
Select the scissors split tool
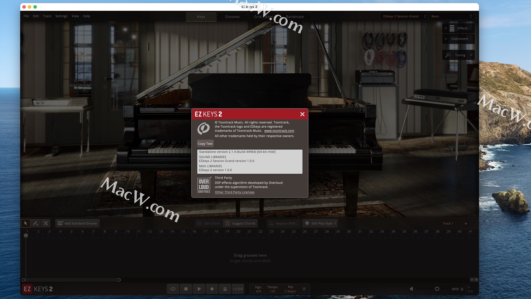46,223
